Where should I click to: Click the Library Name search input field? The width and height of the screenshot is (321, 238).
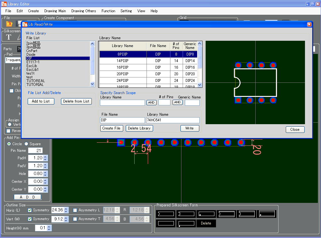[x=122, y=103]
